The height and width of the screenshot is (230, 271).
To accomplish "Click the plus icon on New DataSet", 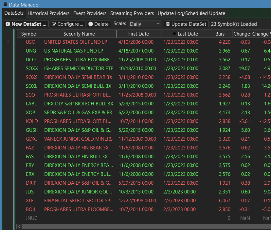I will tap(8, 24).
